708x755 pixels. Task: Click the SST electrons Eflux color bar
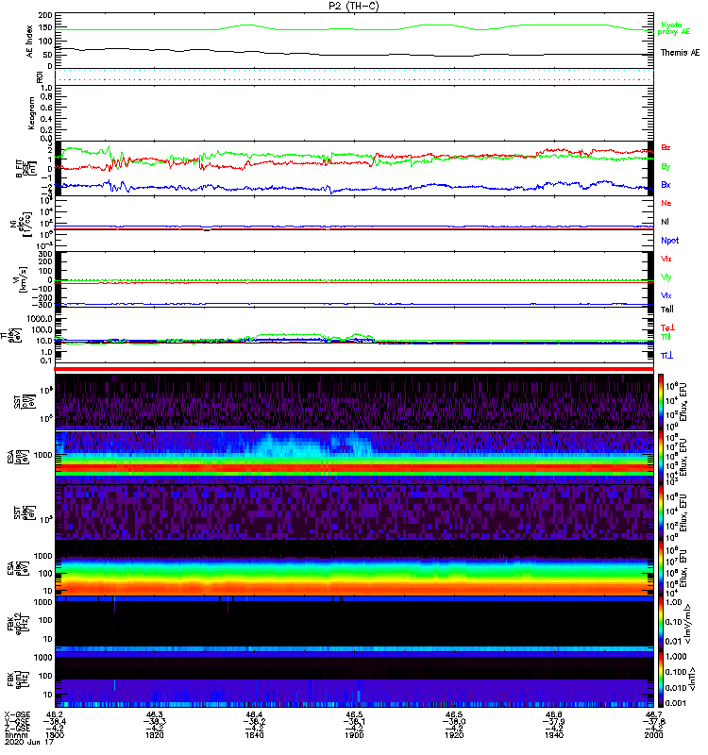pyautogui.click(x=661, y=512)
